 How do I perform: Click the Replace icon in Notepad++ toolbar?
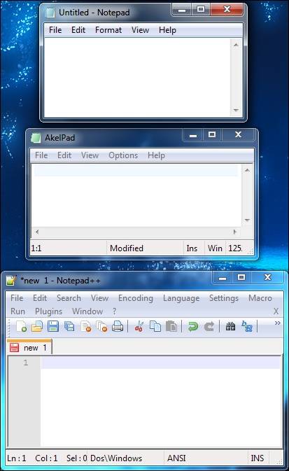point(247,326)
